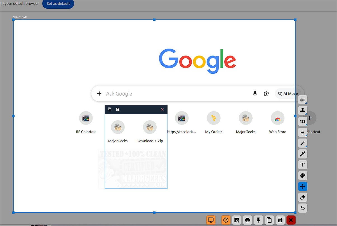Click the OCR text search icon
Image resolution: width=337 pixels, height=226 pixels.
coord(237,220)
